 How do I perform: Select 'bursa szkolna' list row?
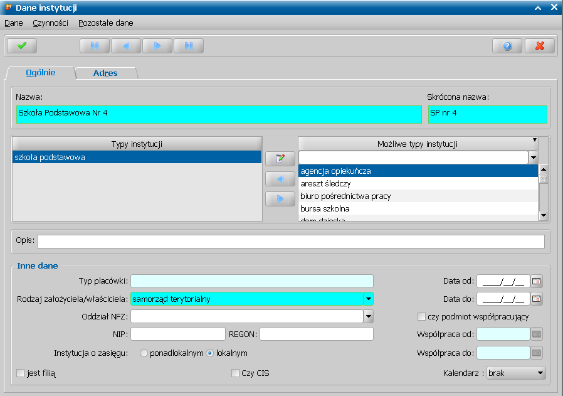[418, 209]
